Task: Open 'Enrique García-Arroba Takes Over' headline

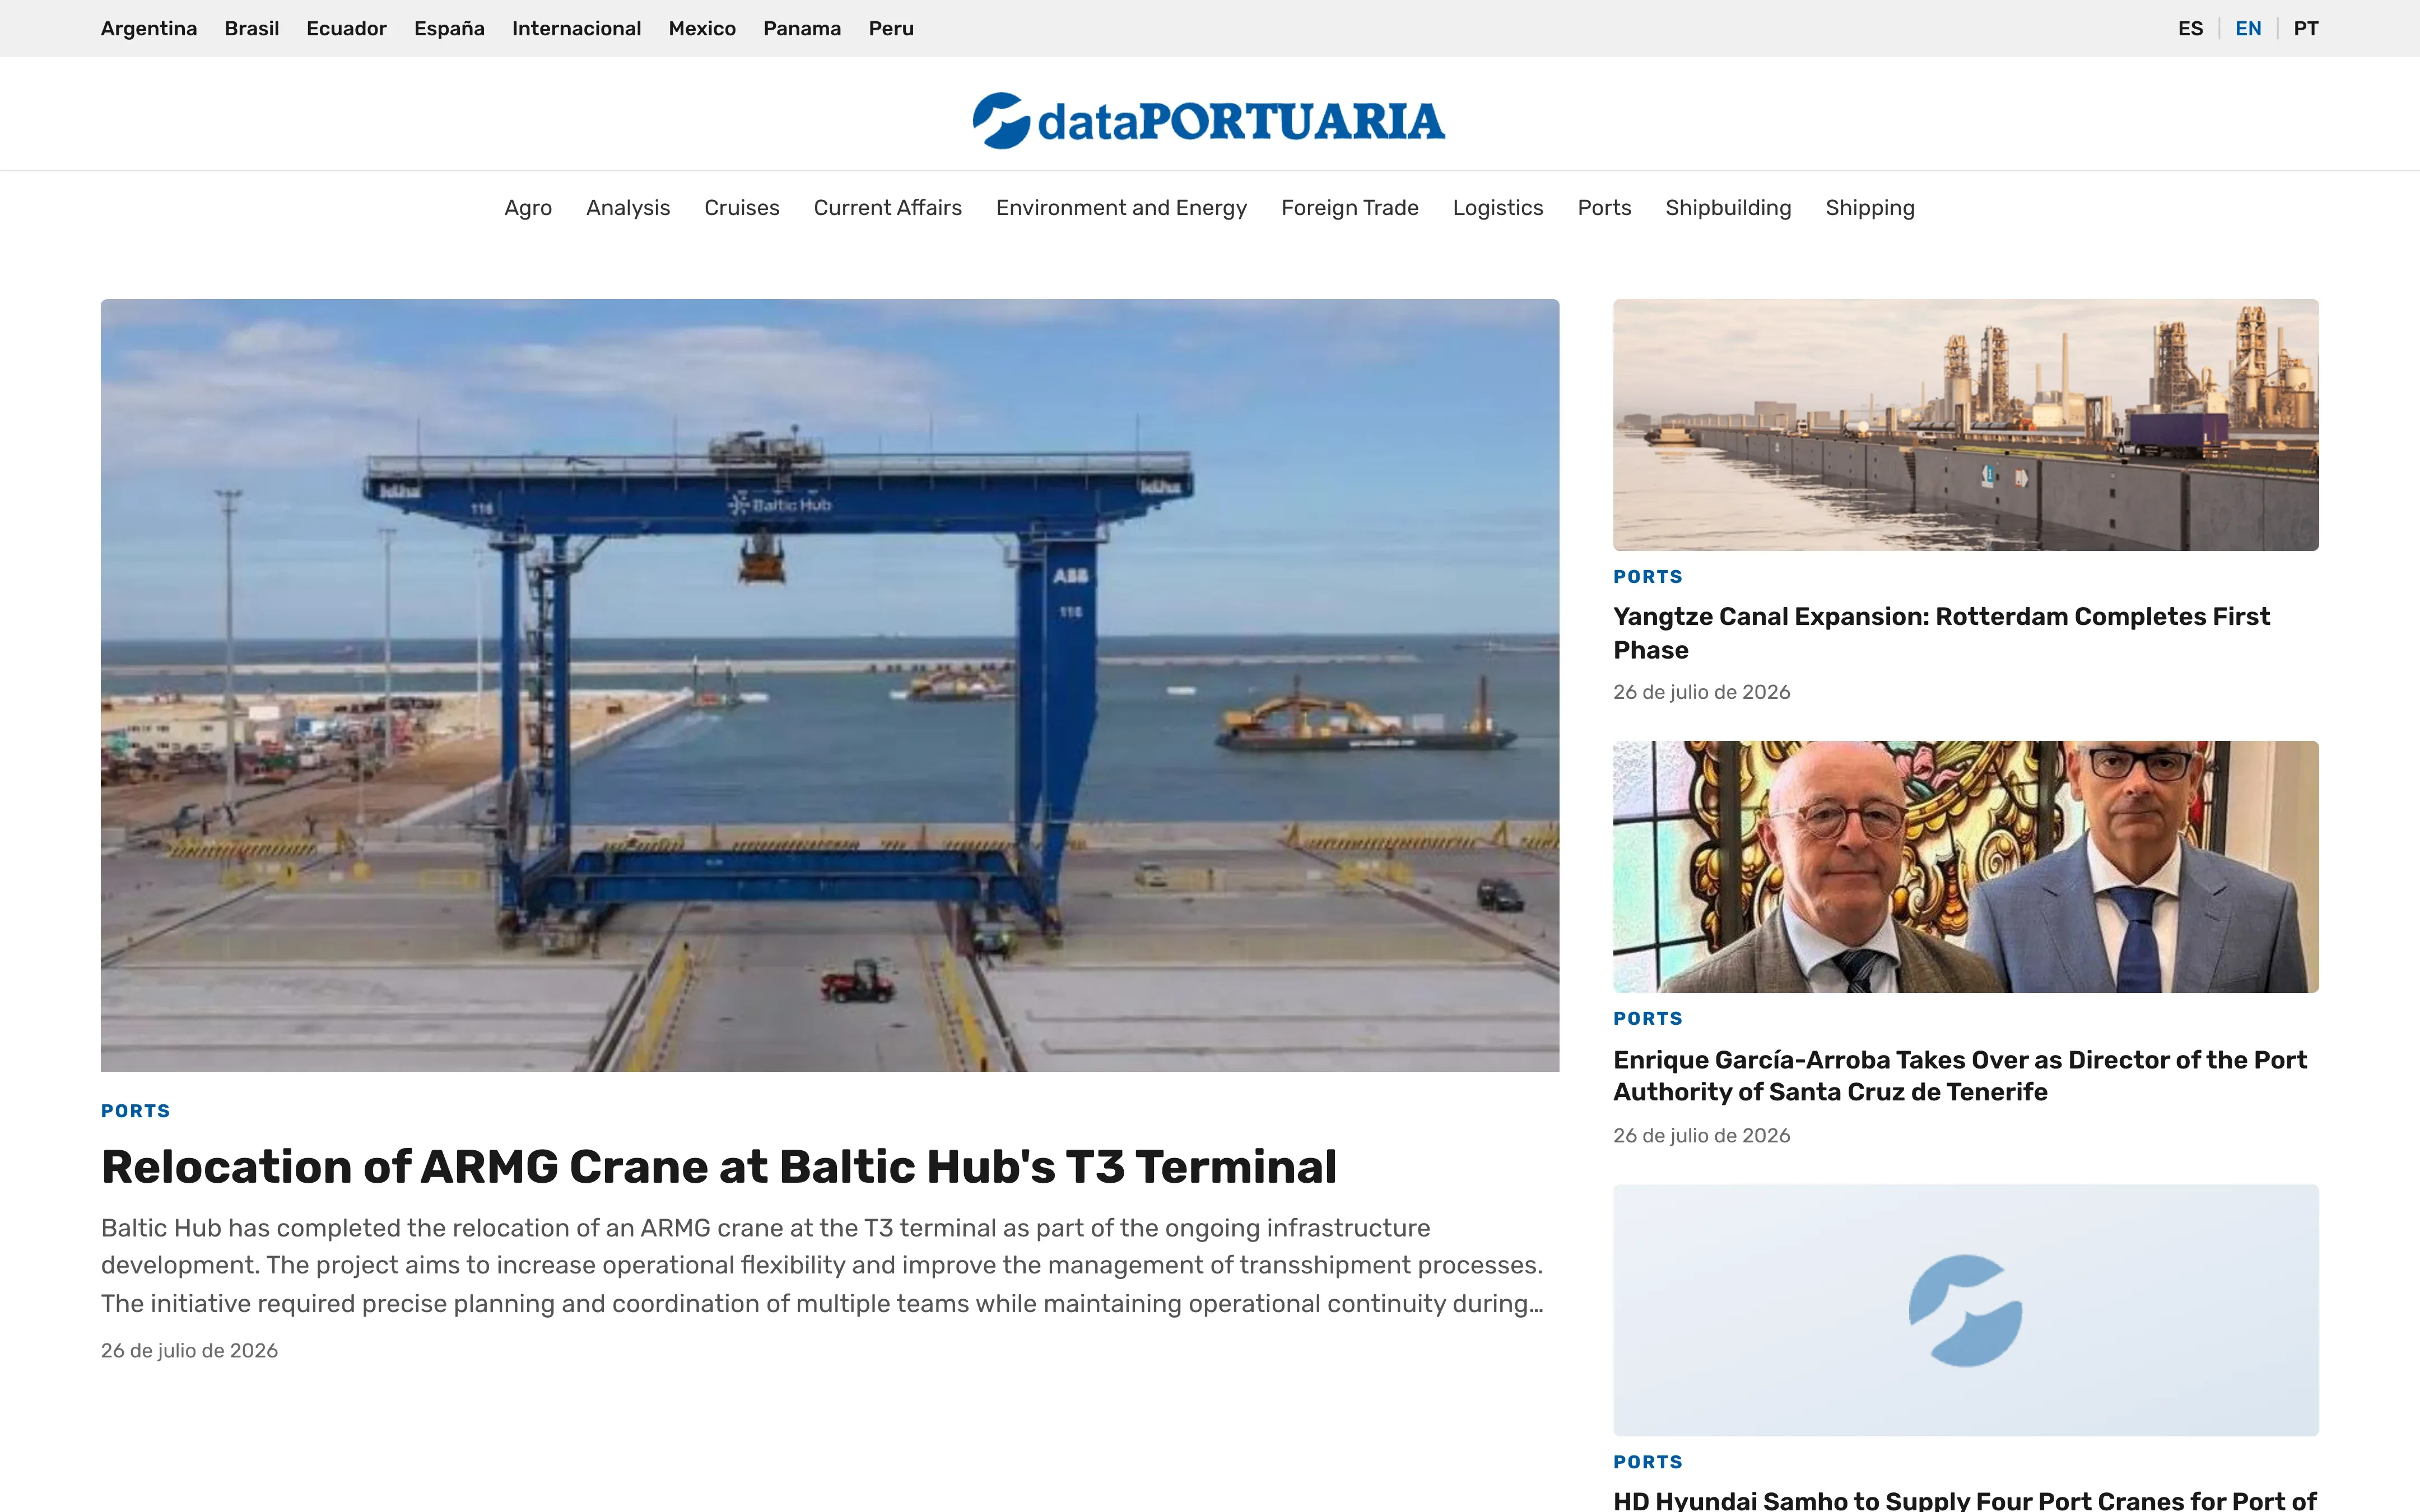Action: (1960, 1076)
